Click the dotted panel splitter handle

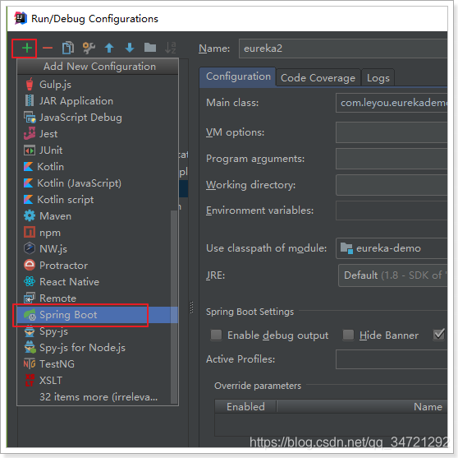(x=191, y=308)
